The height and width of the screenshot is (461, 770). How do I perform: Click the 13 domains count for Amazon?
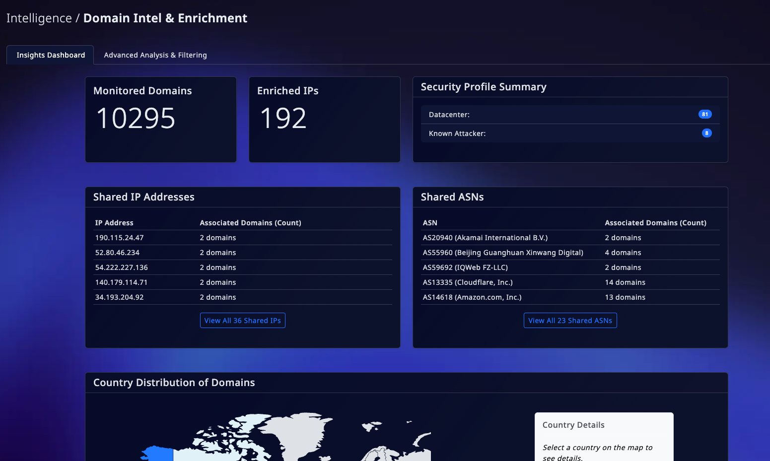tap(625, 297)
